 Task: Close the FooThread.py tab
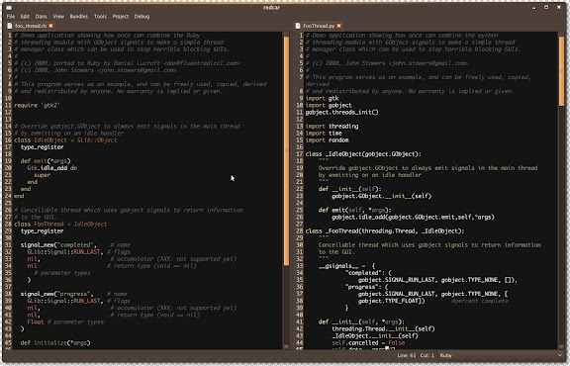point(338,26)
